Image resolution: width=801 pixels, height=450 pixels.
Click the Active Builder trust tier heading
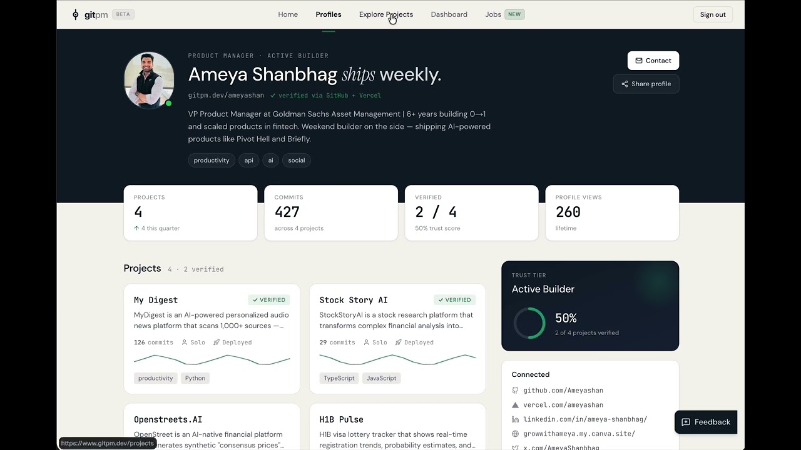(543, 289)
